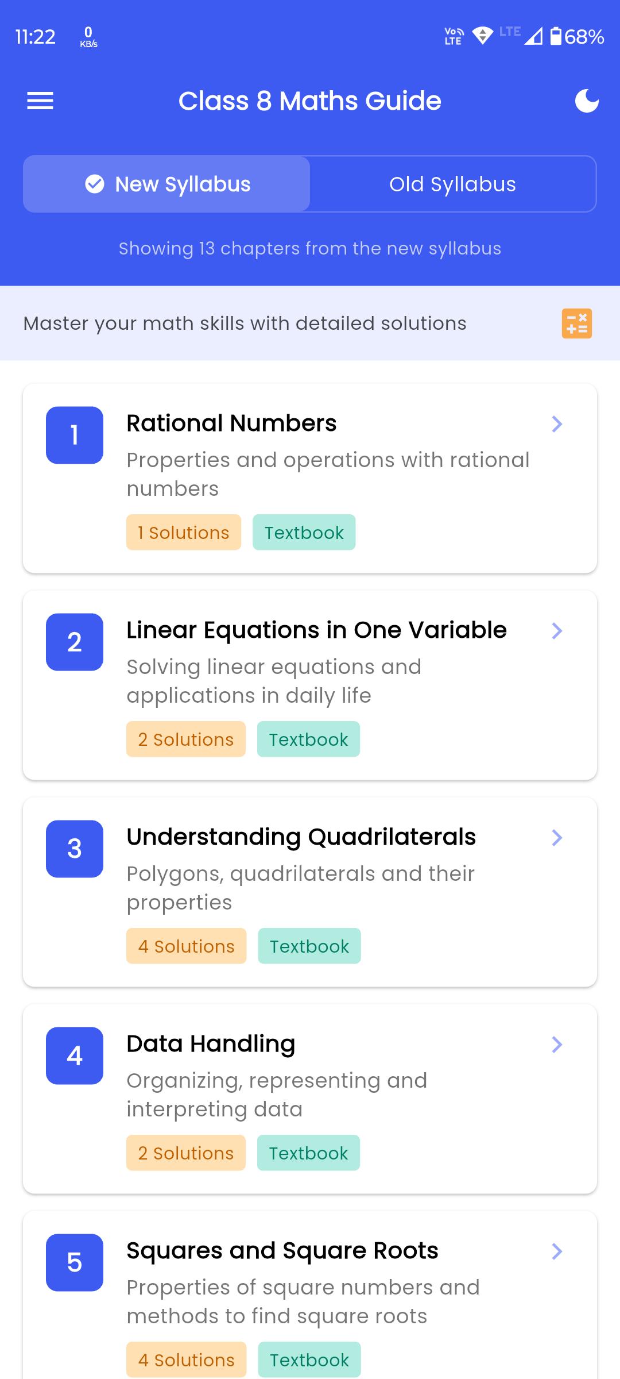
Task: Open the Textbook tag under Data Handling
Action: click(x=308, y=1153)
